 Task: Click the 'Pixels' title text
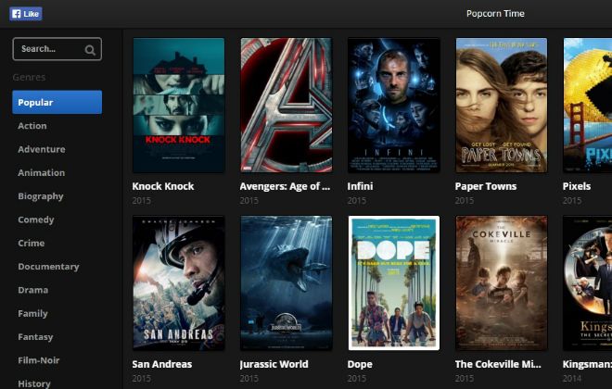pyautogui.click(x=577, y=186)
